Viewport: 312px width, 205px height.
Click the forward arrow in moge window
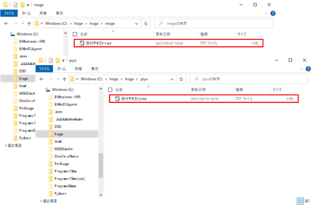coord(16,24)
